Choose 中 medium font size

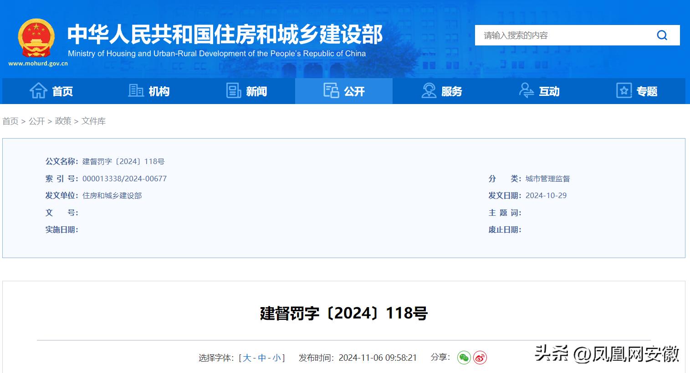pos(262,358)
